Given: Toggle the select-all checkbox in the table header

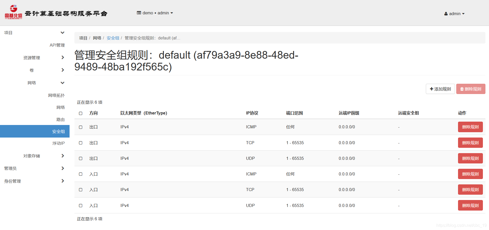Looking at the screenshot, I should click(x=81, y=113).
